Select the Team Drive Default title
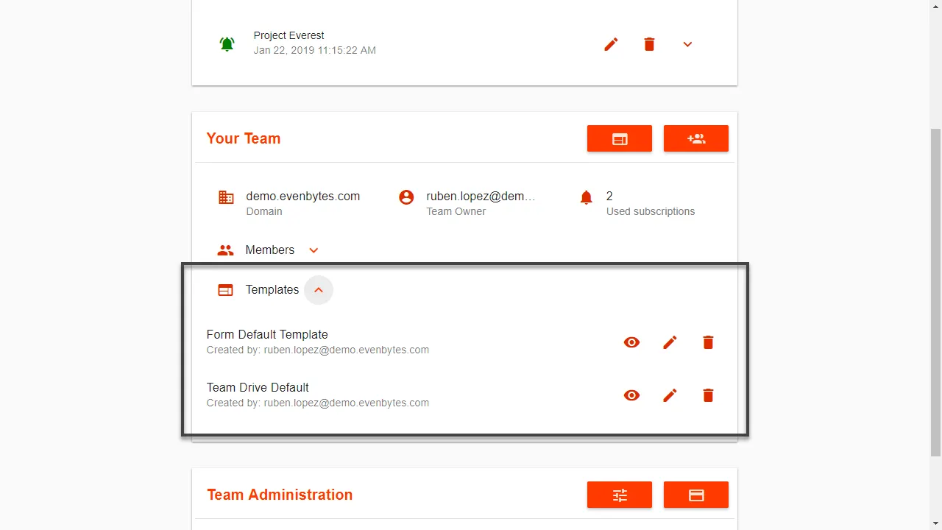Screen dimensions: 942x530 pos(258,387)
